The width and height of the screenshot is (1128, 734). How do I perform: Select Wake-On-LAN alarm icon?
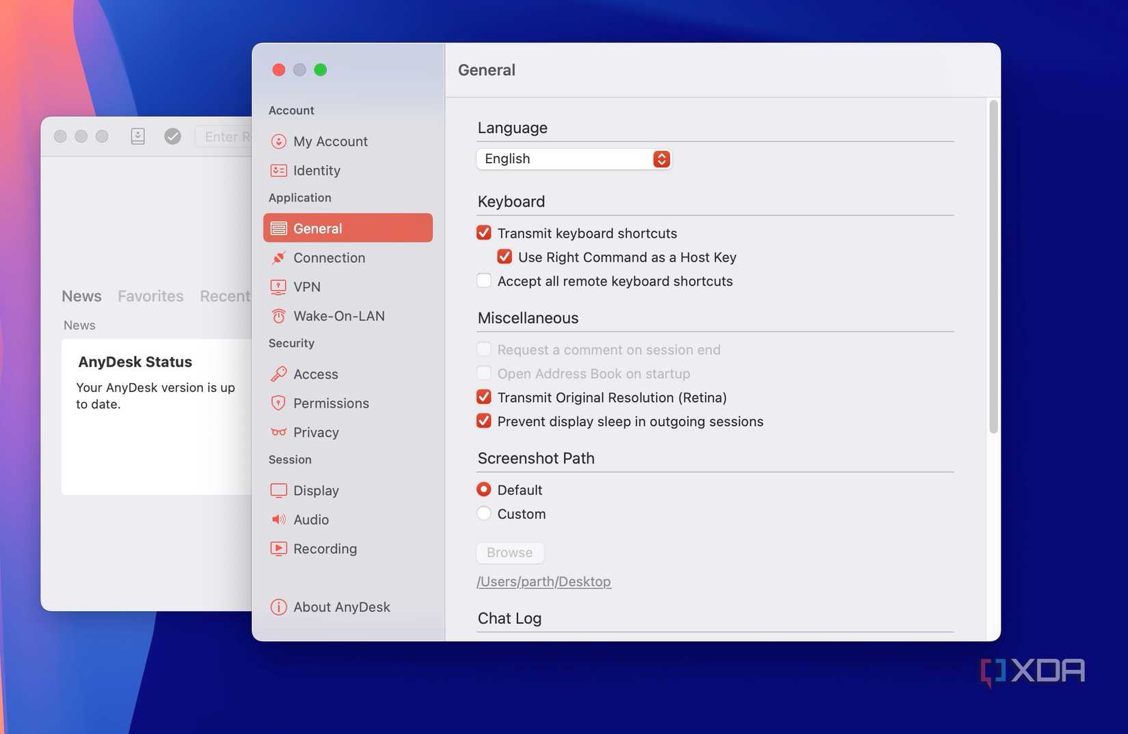click(x=278, y=316)
